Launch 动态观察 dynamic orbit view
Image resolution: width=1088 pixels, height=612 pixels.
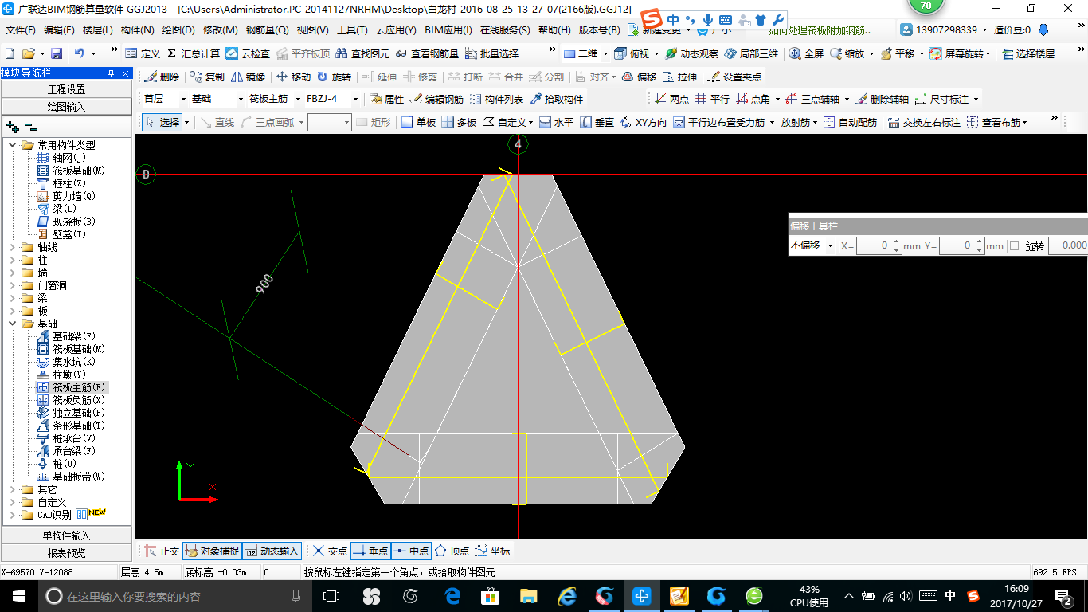[691, 53]
